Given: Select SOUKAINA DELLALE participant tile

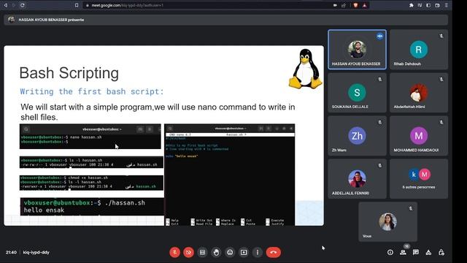Looking at the screenshot, I should (x=357, y=93).
